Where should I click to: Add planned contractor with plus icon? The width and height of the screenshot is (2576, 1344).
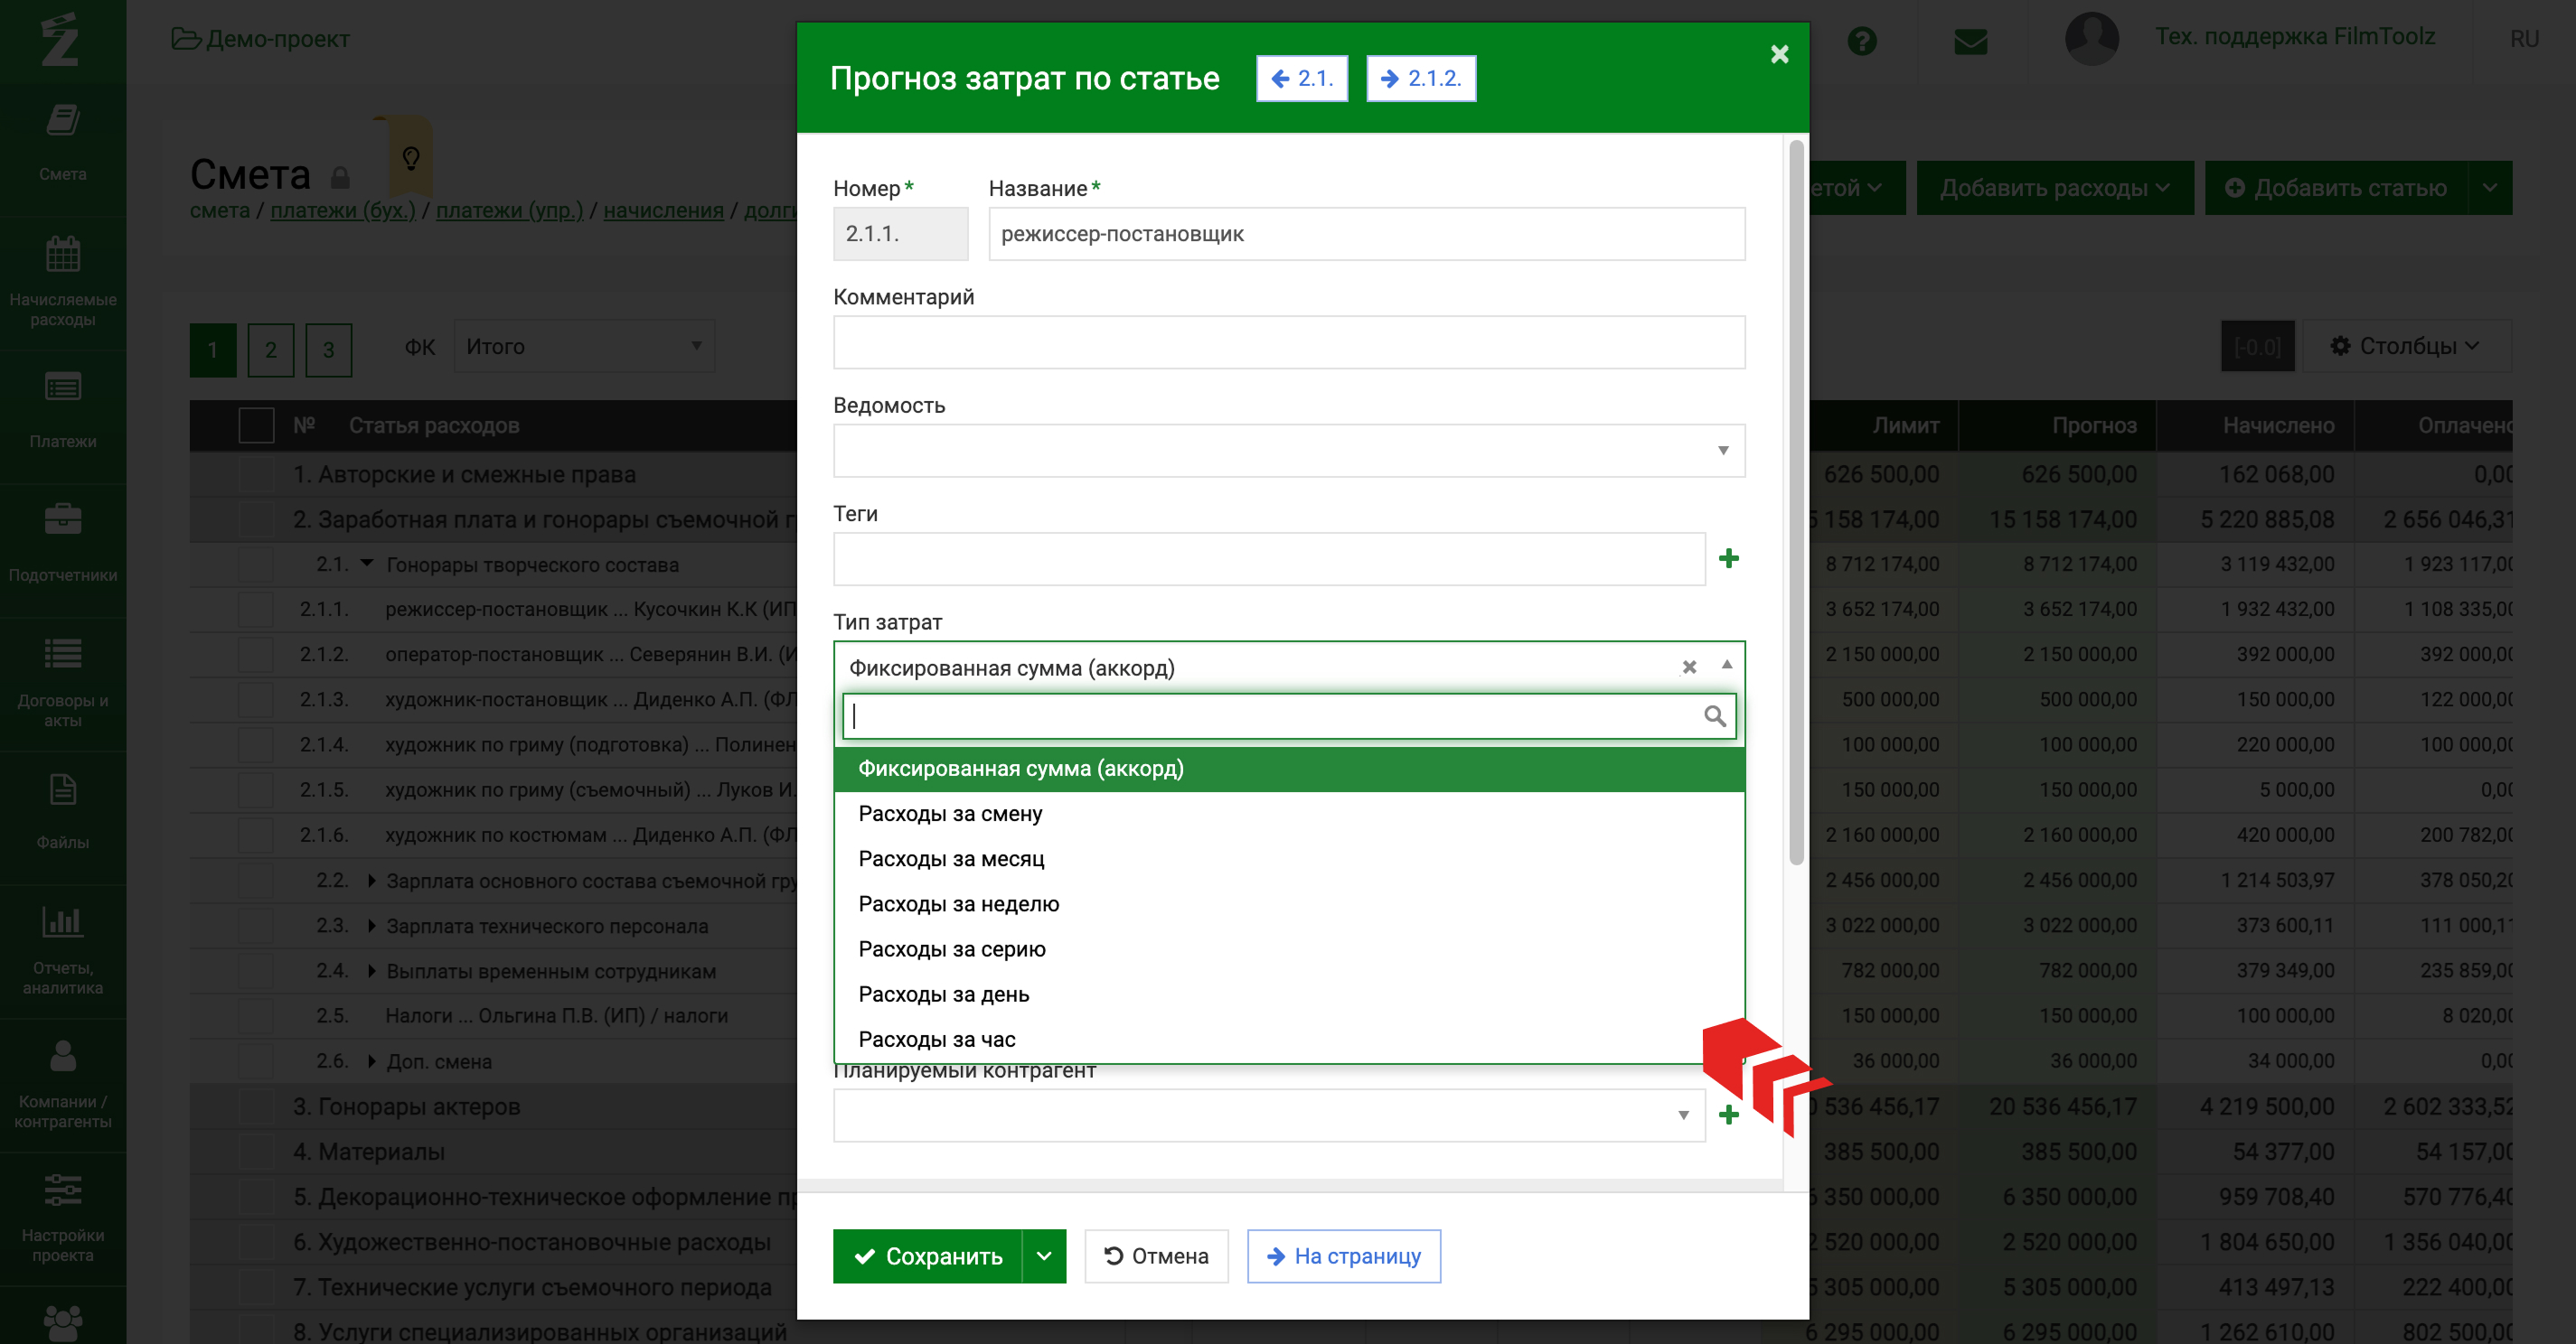[x=1729, y=1115]
